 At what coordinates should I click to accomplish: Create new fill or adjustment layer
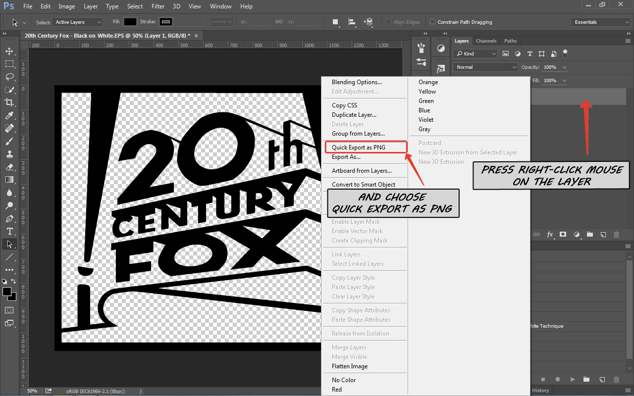577,234
